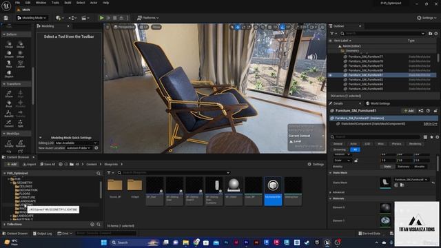The width and height of the screenshot is (441, 248).
Task: Click the Outliner search field
Action: coord(383,34)
